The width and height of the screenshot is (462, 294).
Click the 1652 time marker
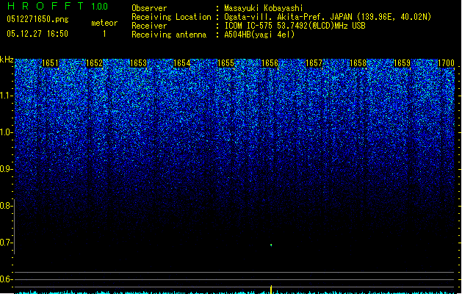94,63
